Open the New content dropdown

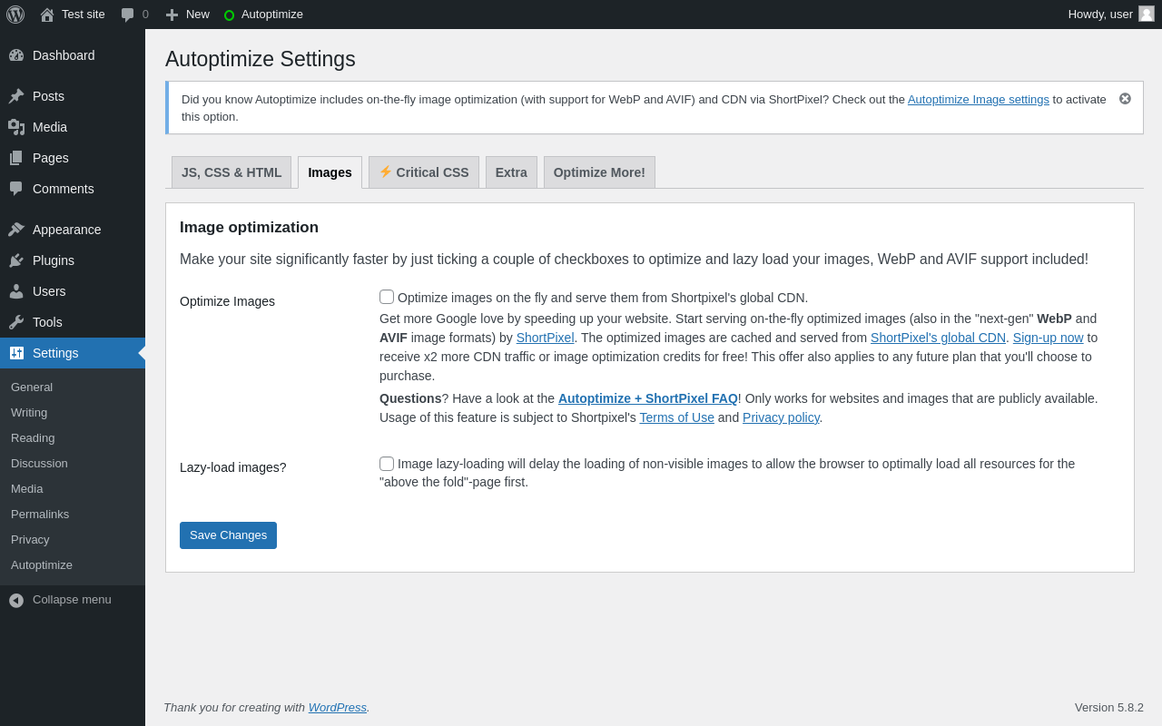click(188, 15)
